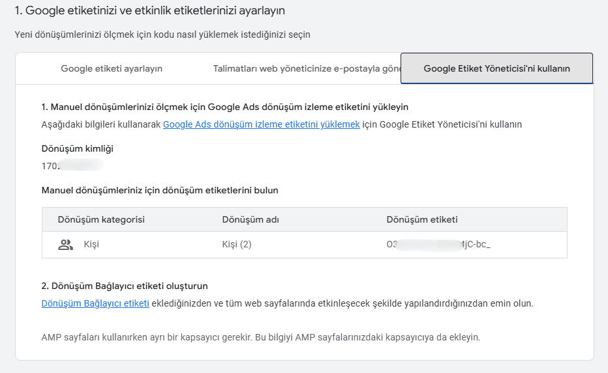The height and width of the screenshot is (373, 608).
Task: Follow the 'Dönüşüm Bağlayıcı etiketi' link
Action: coord(95,303)
